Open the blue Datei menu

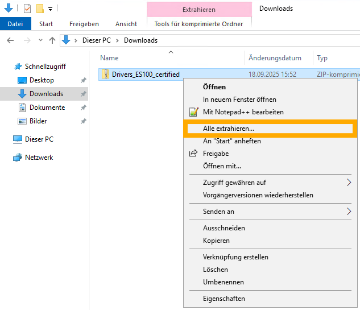coord(15,24)
